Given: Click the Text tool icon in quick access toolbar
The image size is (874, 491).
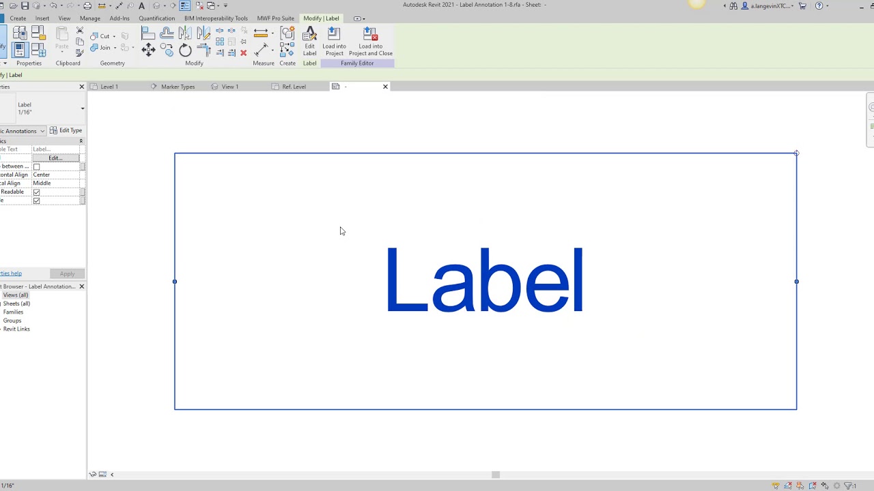Looking at the screenshot, I should pos(142,5).
